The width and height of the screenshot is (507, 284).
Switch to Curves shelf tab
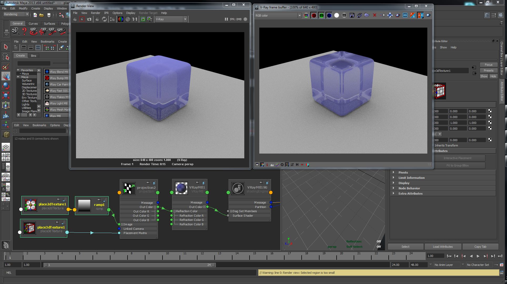pos(33,24)
